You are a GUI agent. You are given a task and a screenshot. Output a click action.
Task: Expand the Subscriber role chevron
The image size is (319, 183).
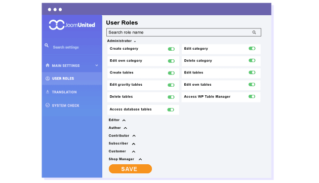click(134, 143)
